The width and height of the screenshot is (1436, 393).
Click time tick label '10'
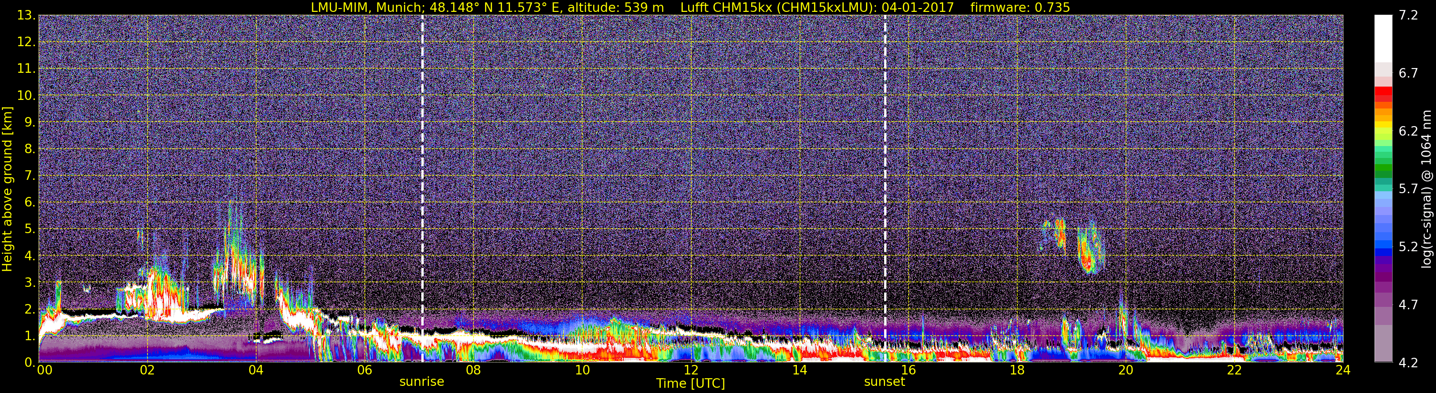[582, 370]
